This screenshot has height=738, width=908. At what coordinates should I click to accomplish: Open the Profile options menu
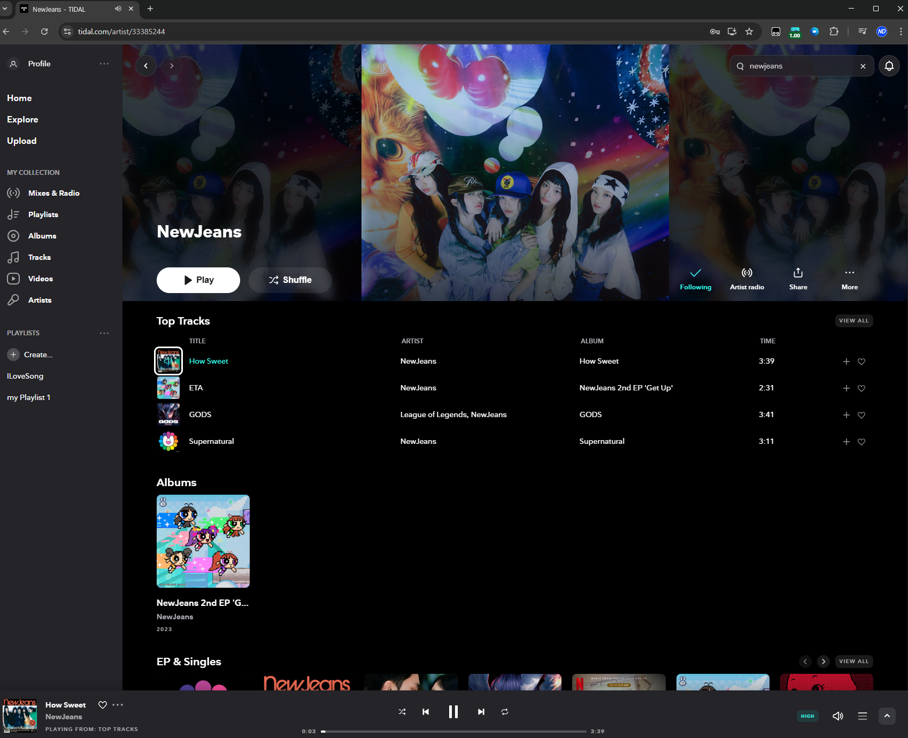click(x=104, y=64)
